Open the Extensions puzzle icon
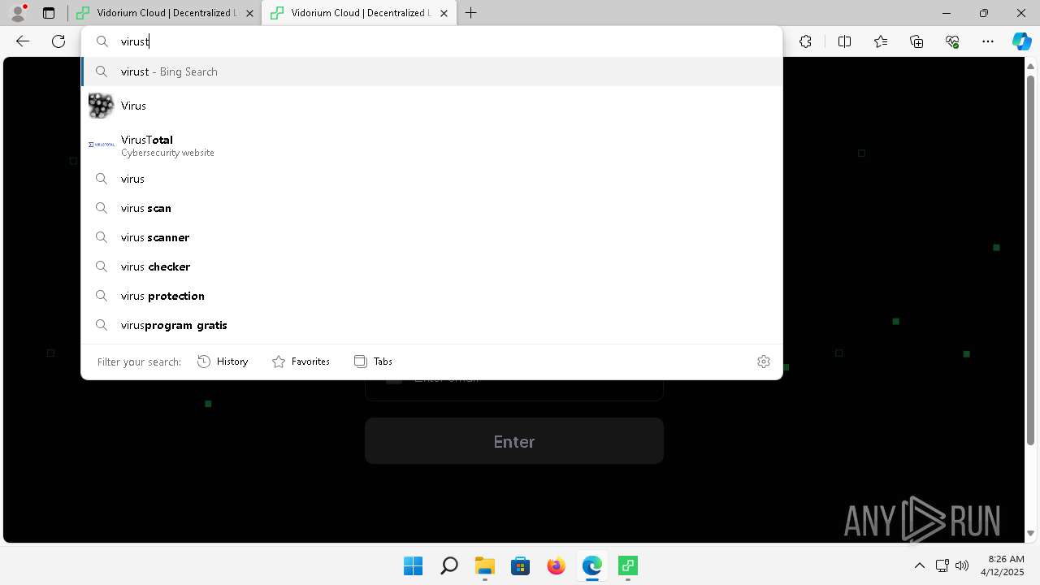 pos(805,41)
